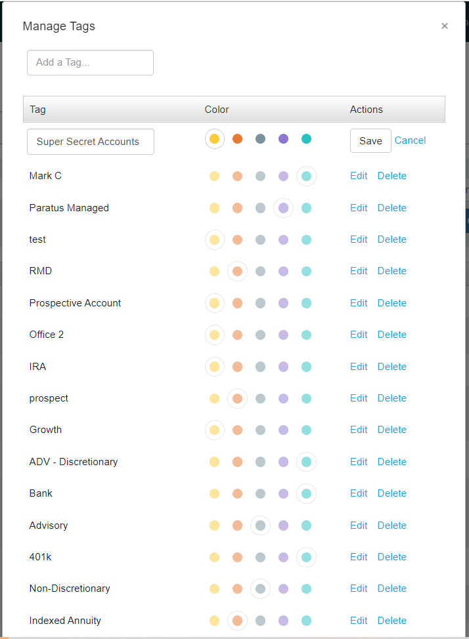Delete the Paratus Managed tag

click(391, 208)
